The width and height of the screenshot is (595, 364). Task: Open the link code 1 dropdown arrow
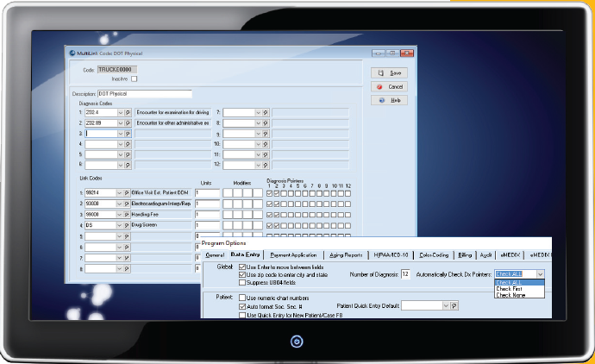(121, 193)
